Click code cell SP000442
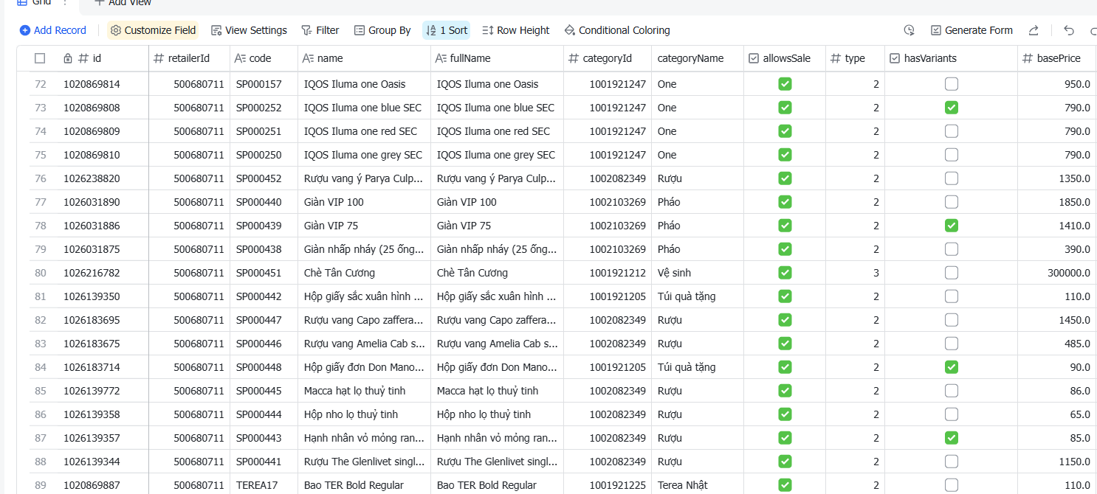1097x494 pixels. coord(264,296)
